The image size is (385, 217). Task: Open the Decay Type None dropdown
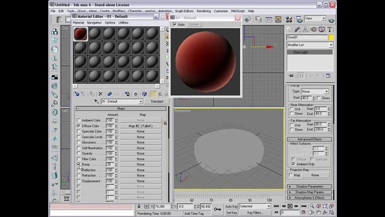tap(326, 92)
